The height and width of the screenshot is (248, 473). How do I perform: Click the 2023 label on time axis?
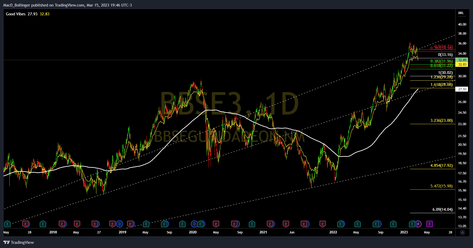click(404, 232)
